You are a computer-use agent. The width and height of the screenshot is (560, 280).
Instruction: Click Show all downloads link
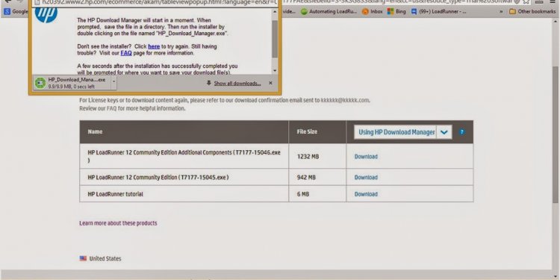[237, 83]
